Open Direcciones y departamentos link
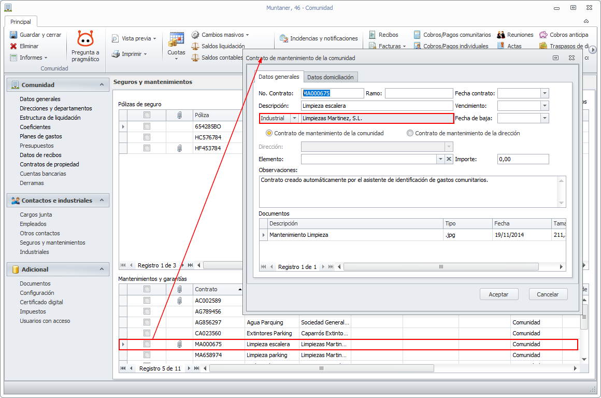 click(56, 108)
